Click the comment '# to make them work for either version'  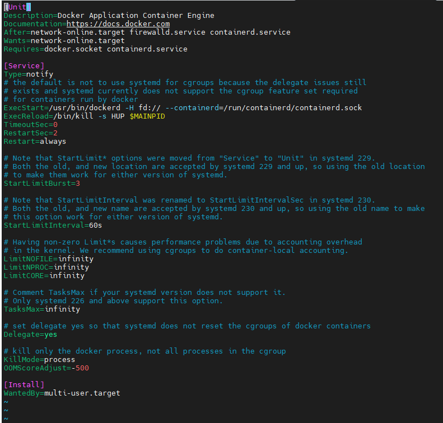[115, 175]
